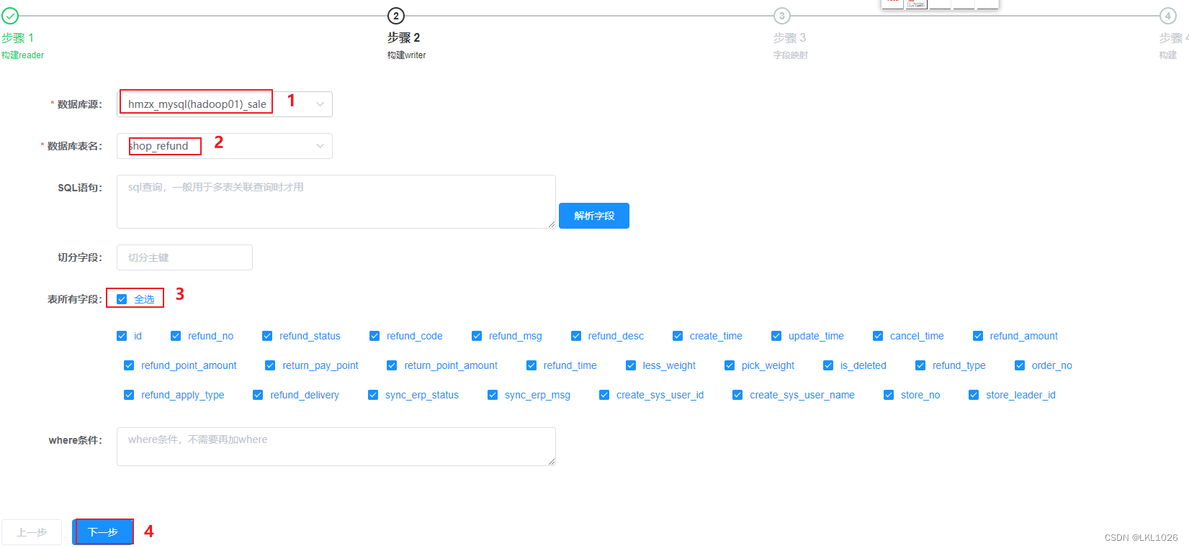This screenshot has width=1189, height=548.
Task: Click the SQL语句 text area
Action: [336, 201]
